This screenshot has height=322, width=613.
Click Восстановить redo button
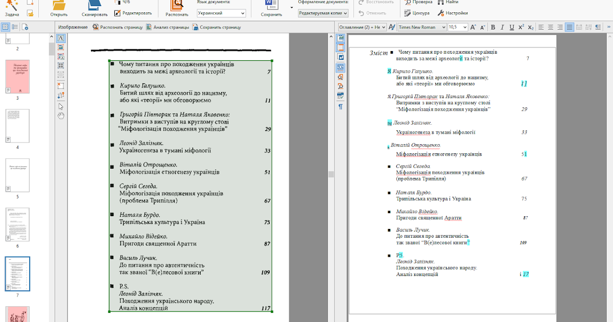tap(376, 2)
